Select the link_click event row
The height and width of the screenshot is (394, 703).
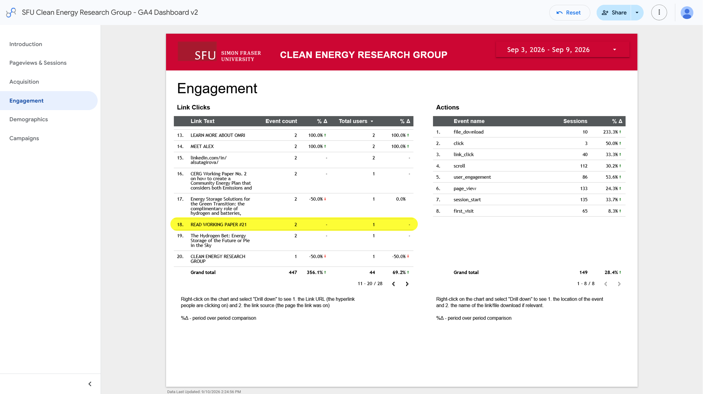[x=529, y=155]
